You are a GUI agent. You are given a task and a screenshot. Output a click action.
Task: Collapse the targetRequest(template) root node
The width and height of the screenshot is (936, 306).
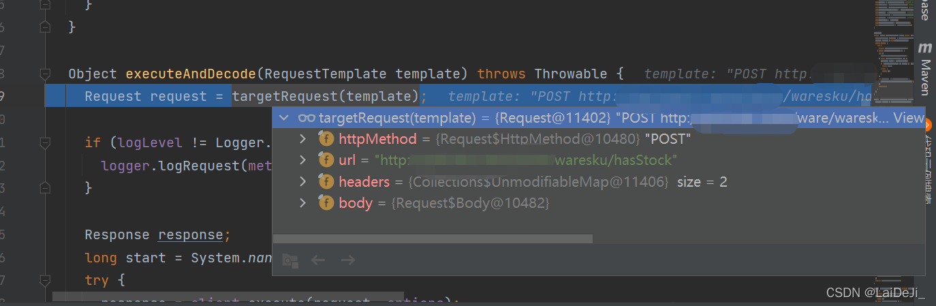(x=284, y=117)
